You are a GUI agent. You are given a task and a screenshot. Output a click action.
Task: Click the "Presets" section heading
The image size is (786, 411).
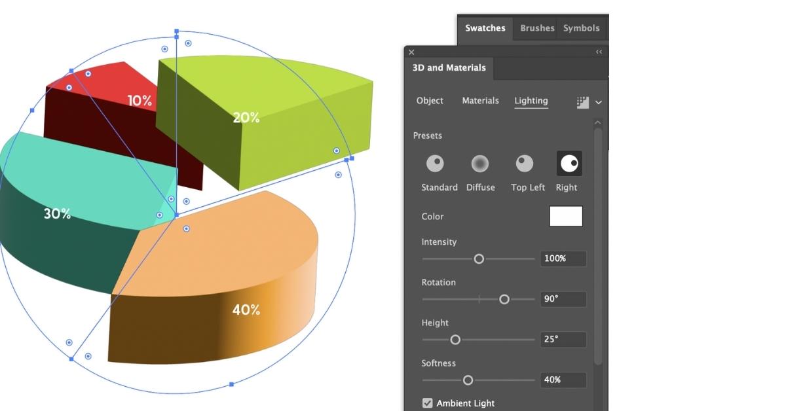click(x=428, y=136)
